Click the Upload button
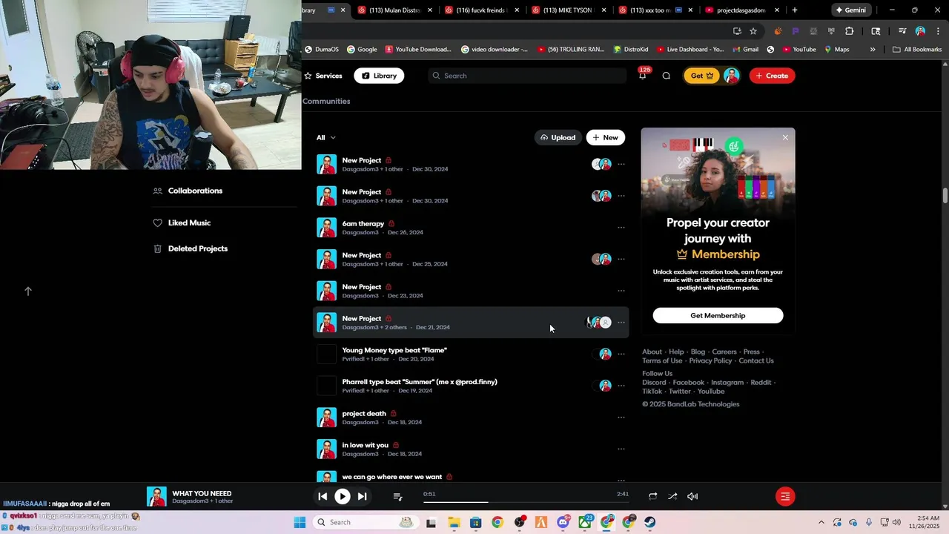 click(558, 137)
